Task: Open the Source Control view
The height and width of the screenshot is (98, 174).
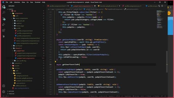Action: tap(4, 19)
